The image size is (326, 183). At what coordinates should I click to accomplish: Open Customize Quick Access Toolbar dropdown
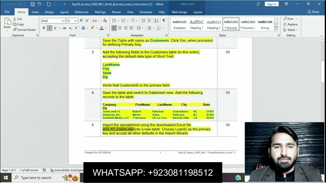coord(64,4)
